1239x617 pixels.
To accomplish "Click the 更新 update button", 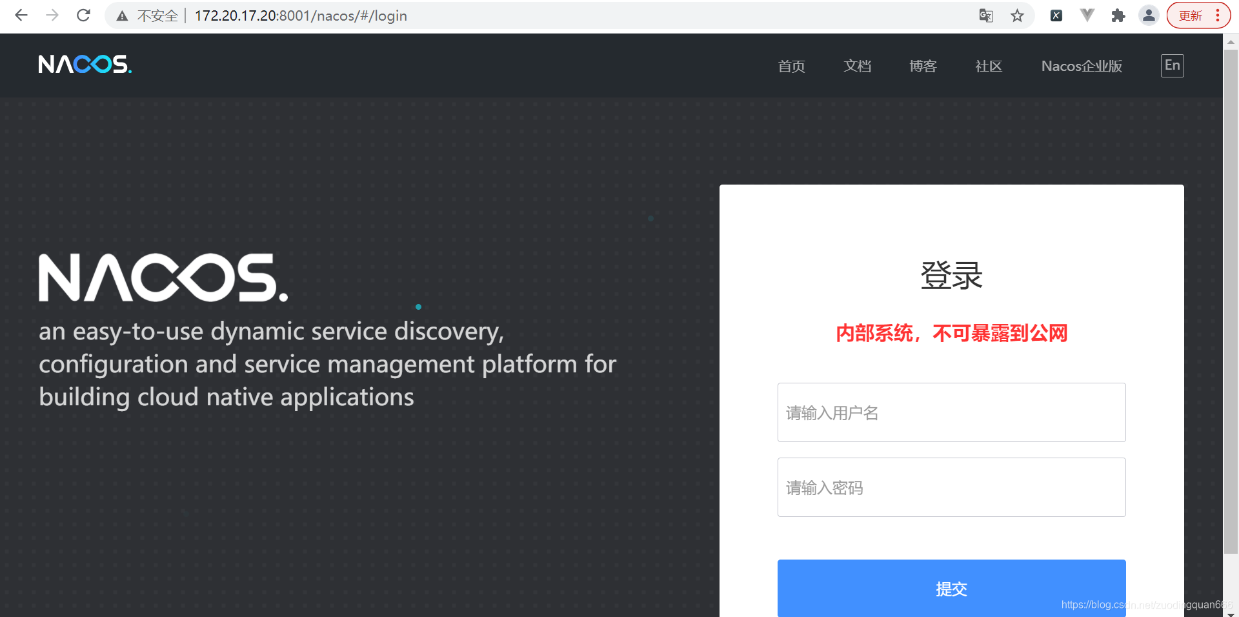I will (1191, 15).
